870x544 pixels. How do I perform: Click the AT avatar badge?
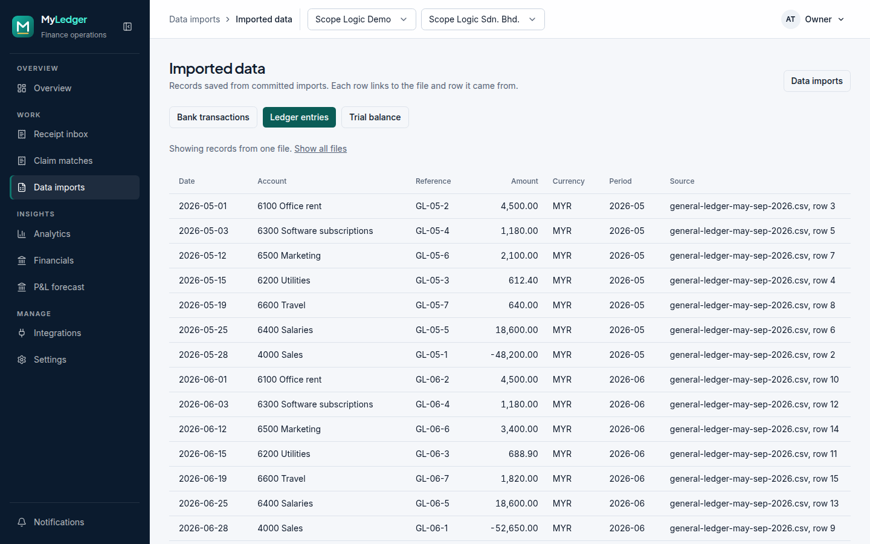[x=790, y=19]
